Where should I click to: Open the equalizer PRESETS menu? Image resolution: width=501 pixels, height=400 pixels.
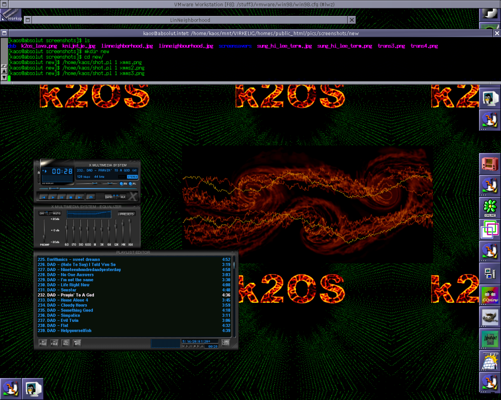127,214
